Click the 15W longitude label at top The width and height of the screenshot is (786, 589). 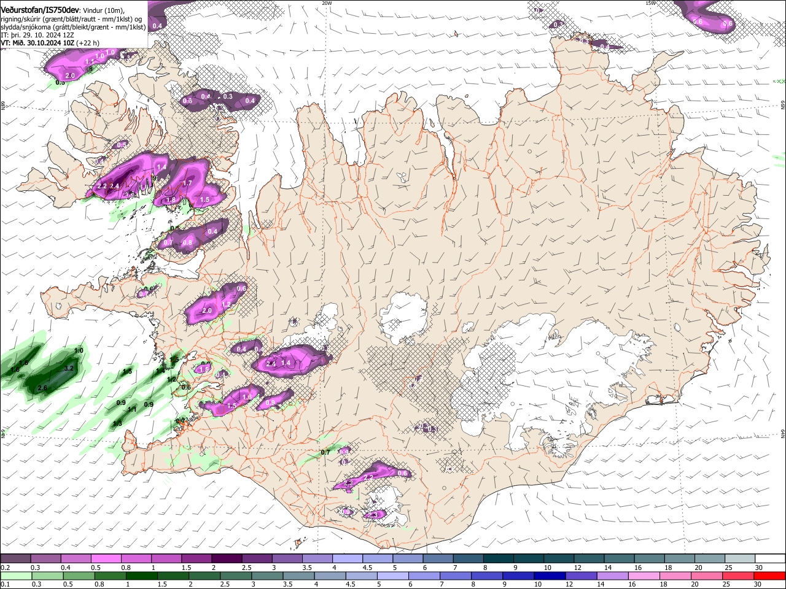(650, 2)
